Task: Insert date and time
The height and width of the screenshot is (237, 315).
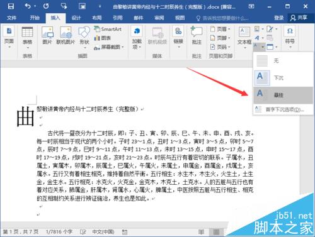Action: (x=270, y=38)
